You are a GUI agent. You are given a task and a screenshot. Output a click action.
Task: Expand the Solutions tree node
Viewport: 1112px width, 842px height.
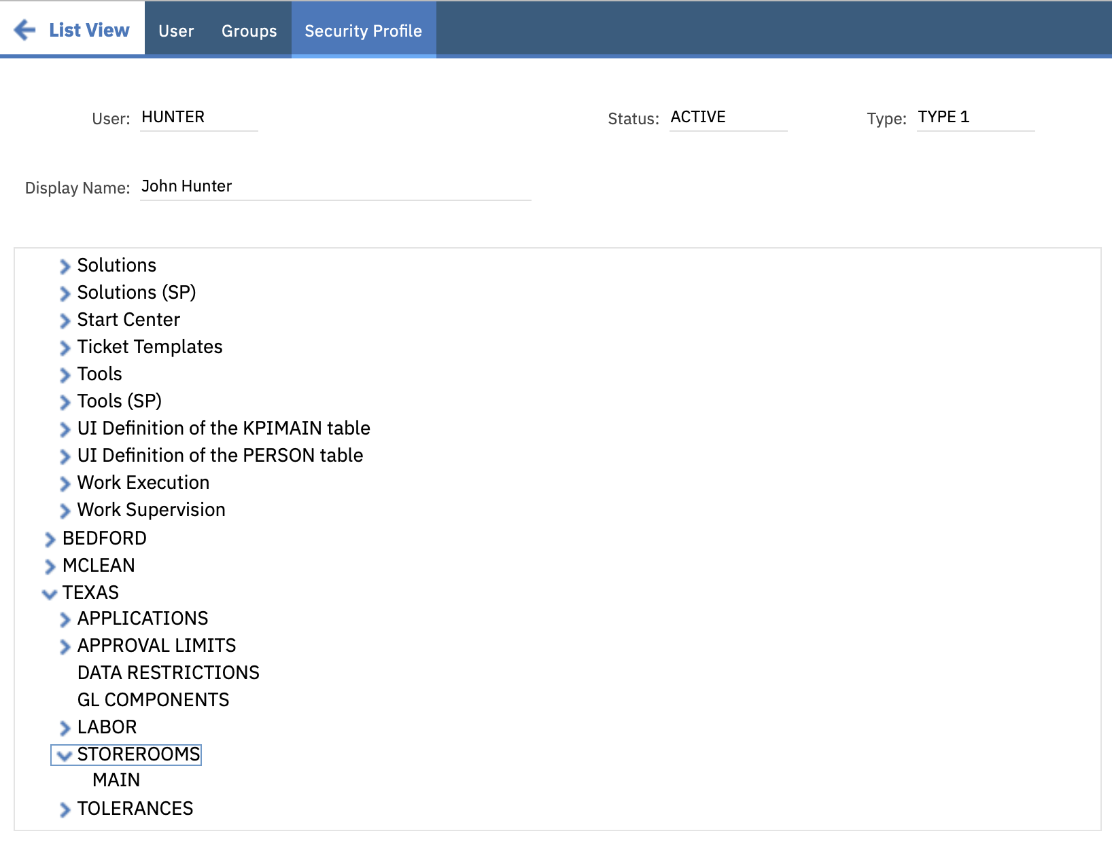(x=65, y=266)
